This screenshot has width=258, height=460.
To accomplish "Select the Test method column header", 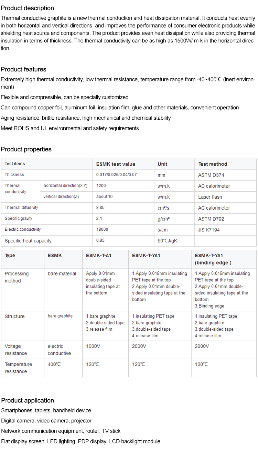I will [213, 164].
